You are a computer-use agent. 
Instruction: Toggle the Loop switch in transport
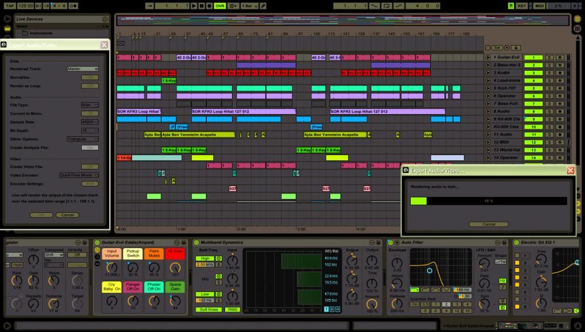tap(386, 6)
